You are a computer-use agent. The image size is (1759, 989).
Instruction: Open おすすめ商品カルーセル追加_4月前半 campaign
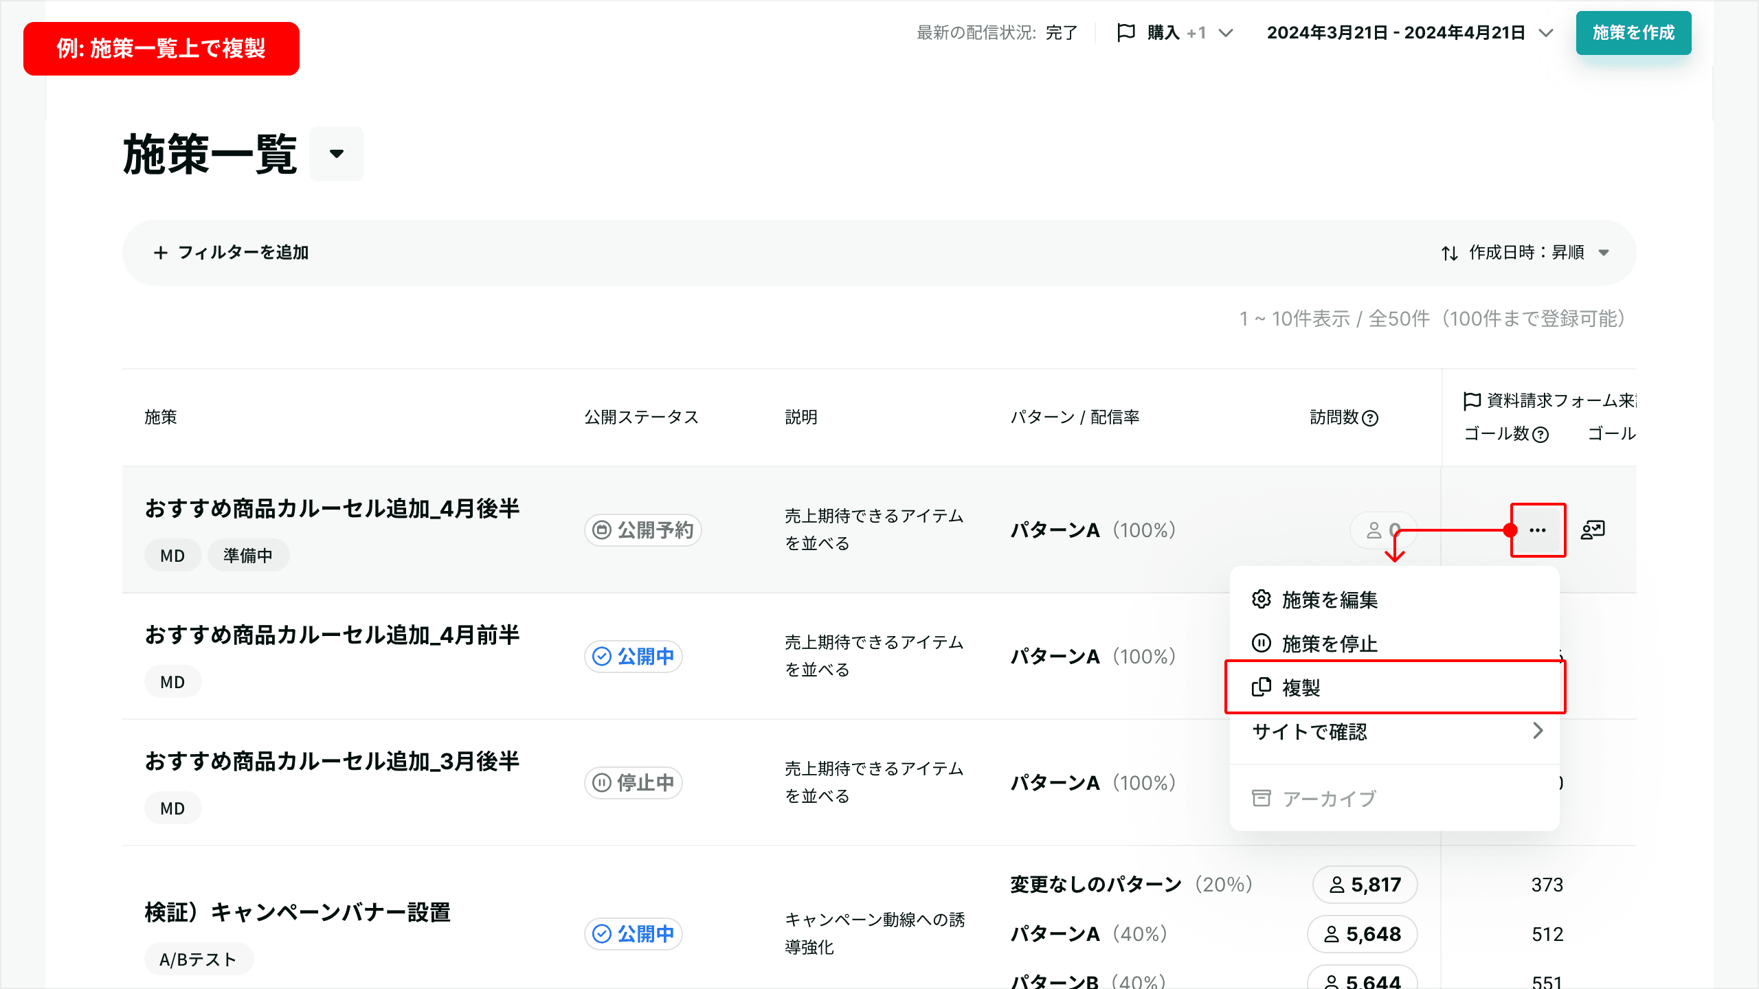(332, 635)
